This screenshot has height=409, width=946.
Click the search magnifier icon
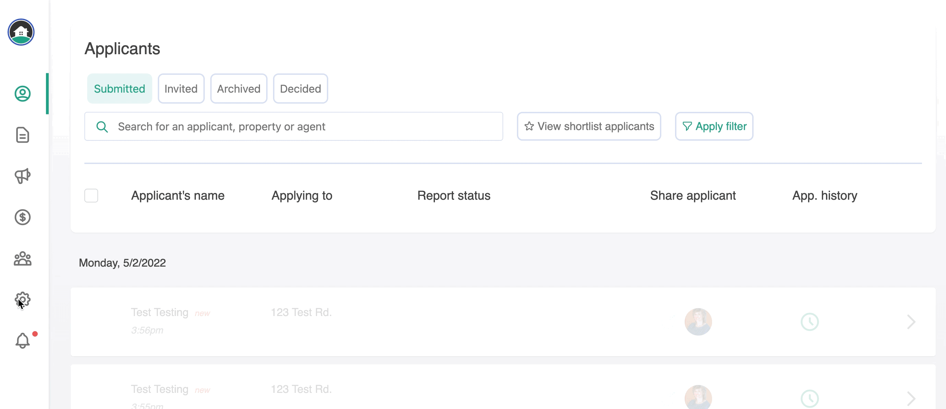pos(102,127)
